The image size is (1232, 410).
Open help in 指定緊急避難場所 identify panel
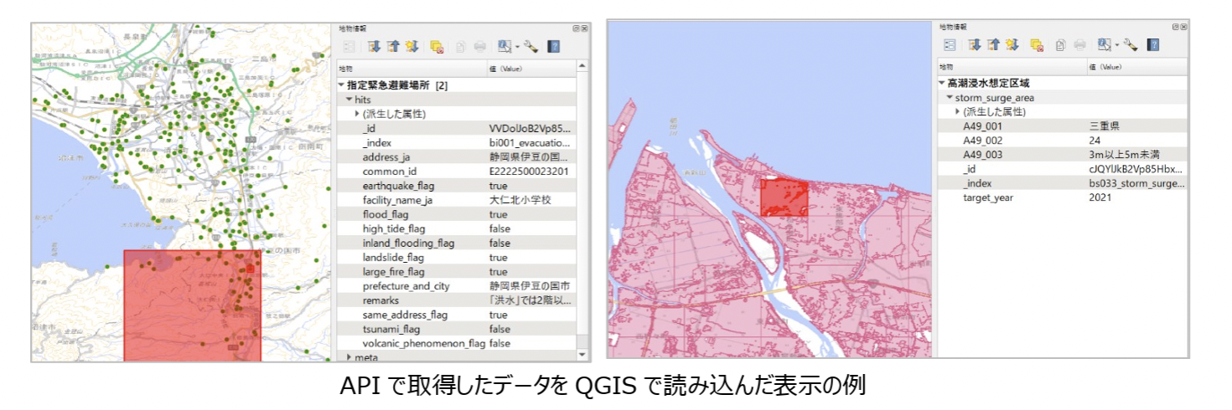(554, 47)
